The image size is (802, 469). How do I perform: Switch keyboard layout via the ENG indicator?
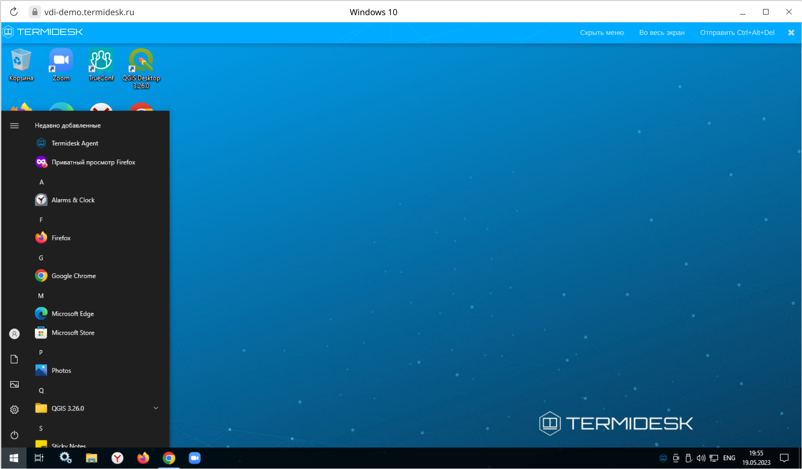click(729, 458)
